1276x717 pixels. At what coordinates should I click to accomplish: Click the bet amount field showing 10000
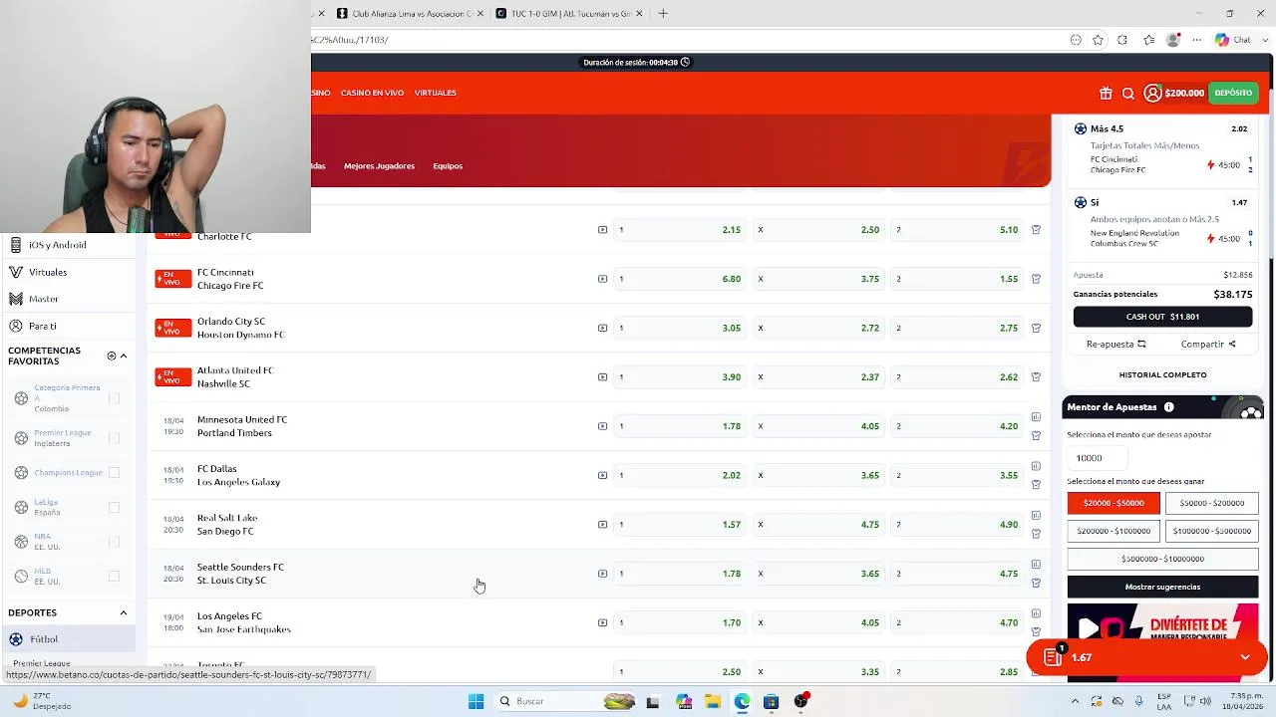(x=1097, y=458)
